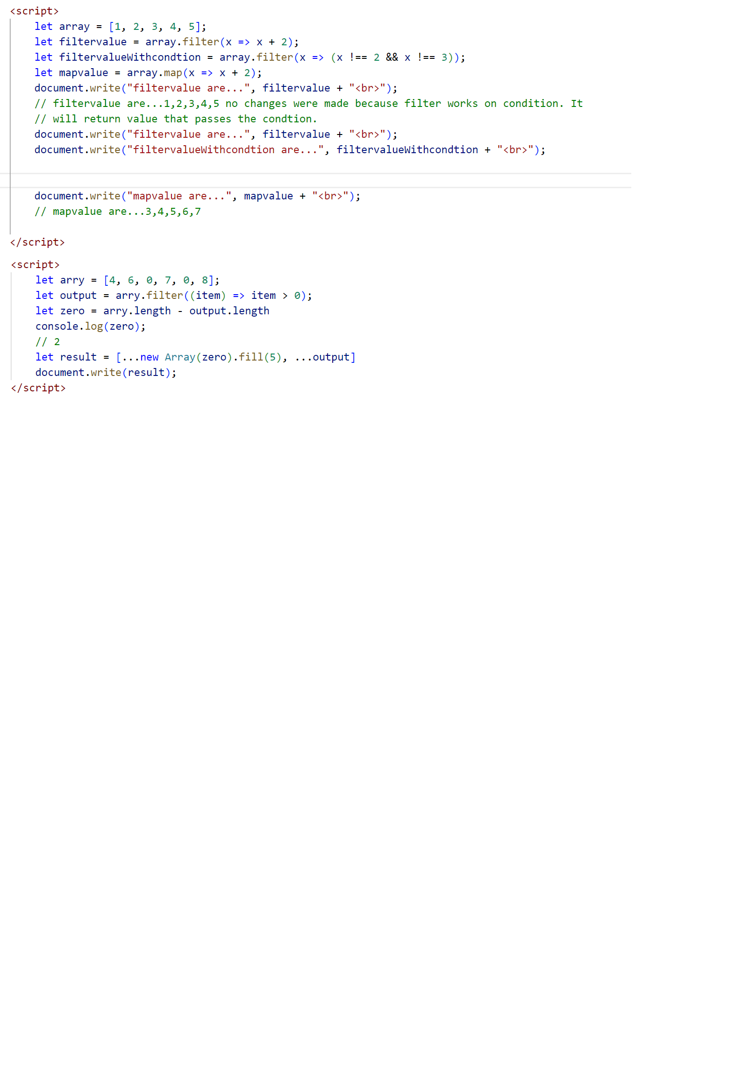Click the comment starting "filtervalue are...1,2,3,4,5"
This screenshot has height=1076, width=742.
click(x=308, y=104)
